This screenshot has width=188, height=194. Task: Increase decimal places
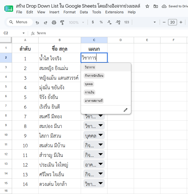click(x=118, y=22)
